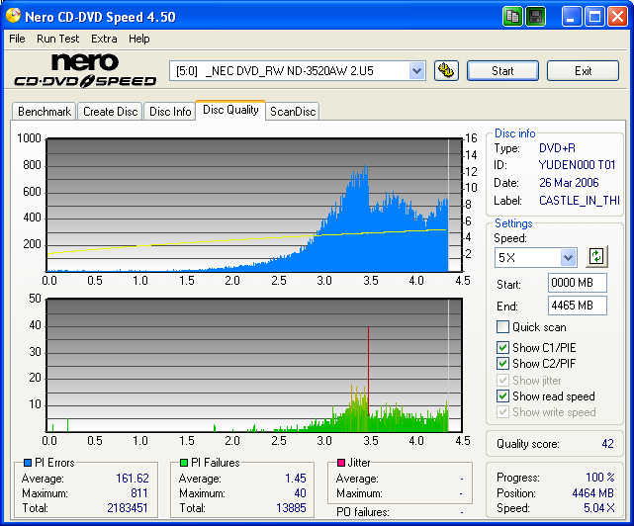The height and width of the screenshot is (526, 634).
Task: Toggle the Show jitter checkbox
Action: click(x=502, y=380)
